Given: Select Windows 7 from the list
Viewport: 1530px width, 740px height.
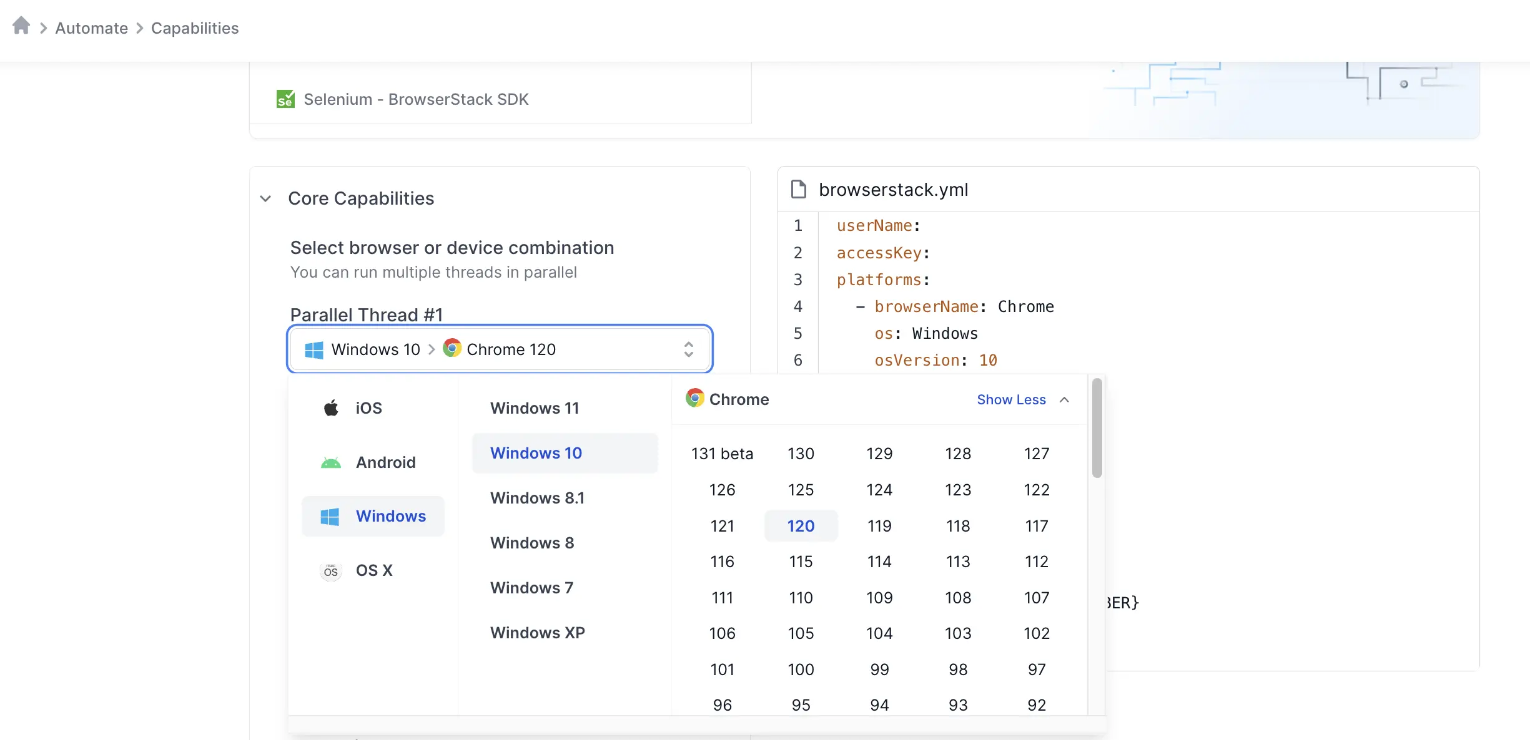Looking at the screenshot, I should pyautogui.click(x=531, y=588).
